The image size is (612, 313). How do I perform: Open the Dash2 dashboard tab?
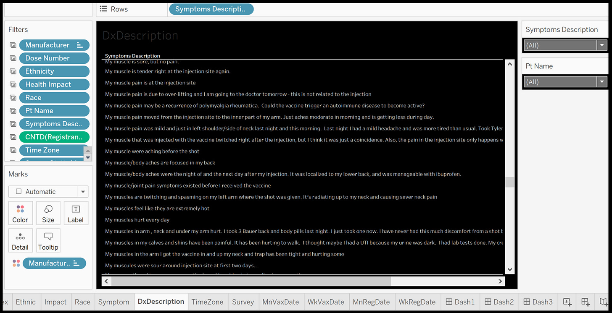click(499, 302)
